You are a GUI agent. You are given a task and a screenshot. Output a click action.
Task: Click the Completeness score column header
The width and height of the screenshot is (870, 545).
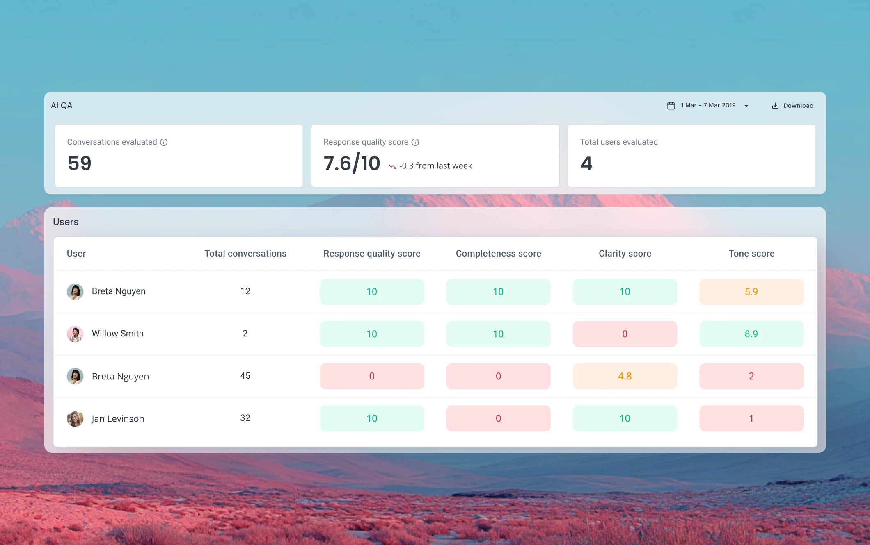[498, 254]
